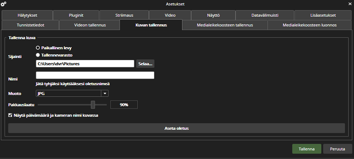Switch to Lisäasetukset tab
The width and height of the screenshot is (354, 159).
pos(323,15)
